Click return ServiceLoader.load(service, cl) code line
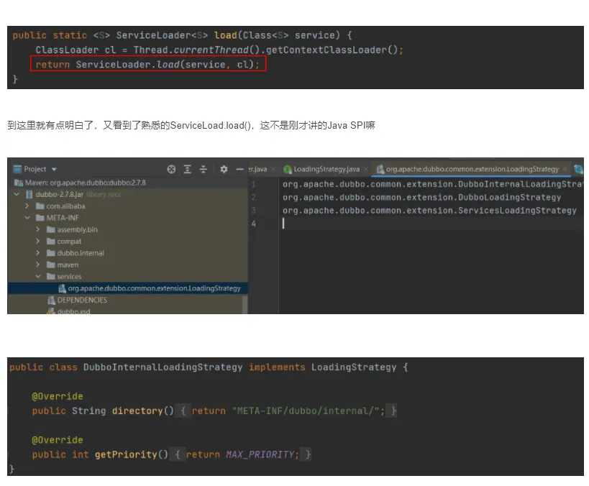The width and height of the screenshot is (589, 486). pos(147,65)
